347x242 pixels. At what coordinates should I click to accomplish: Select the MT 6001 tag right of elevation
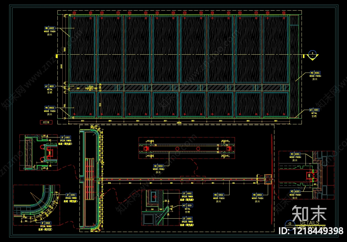click(x=314, y=110)
